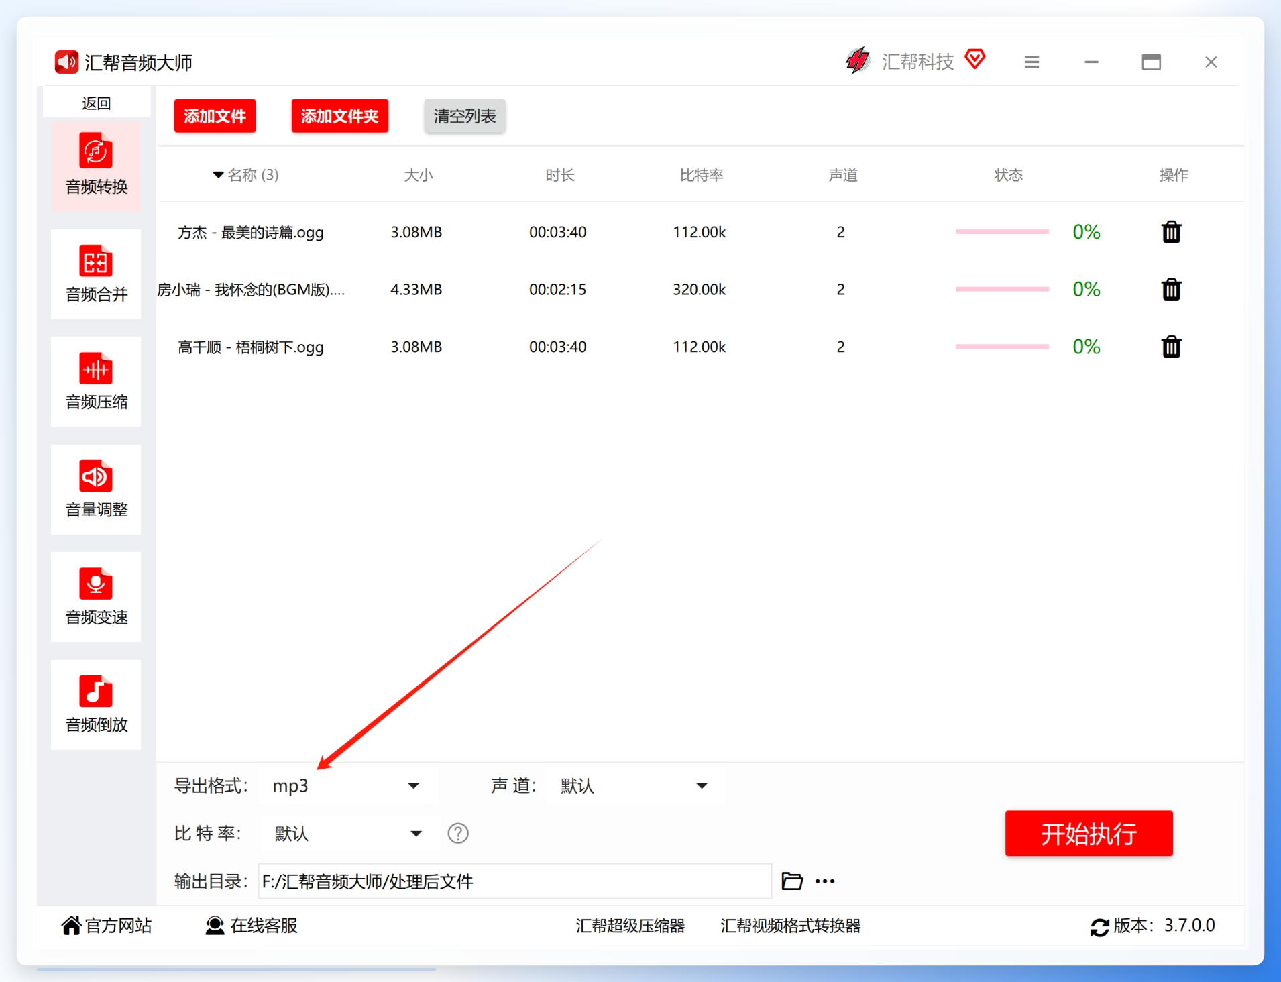Screen dimensions: 1281x982
Task: Select file 高千顺 - 梧桐树下.ogg
Action: coord(250,347)
